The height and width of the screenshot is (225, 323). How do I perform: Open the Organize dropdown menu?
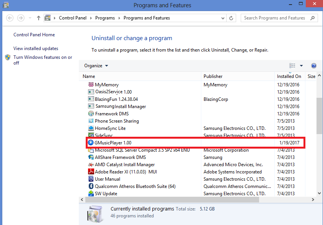coord(96,66)
